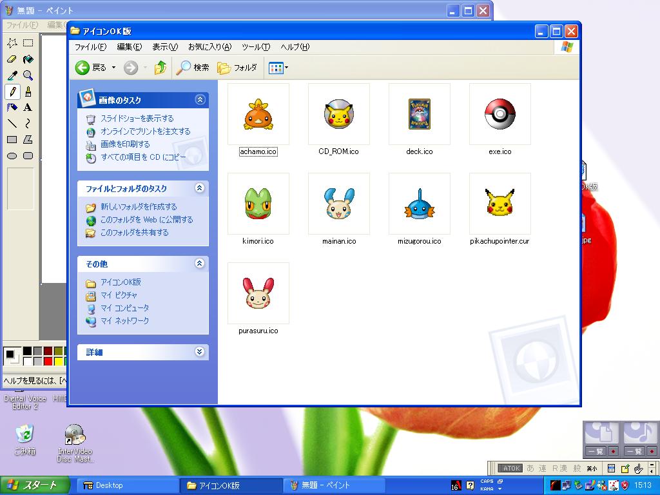The height and width of the screenshot is (495, 660).
Task: Open マイ コンピュータ from the その他 panel
Action: click(x=124, y=307)
